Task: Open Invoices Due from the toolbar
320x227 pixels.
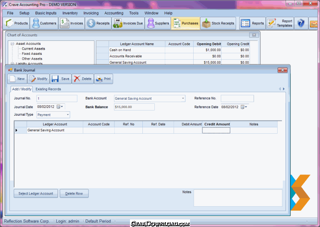Action: coord(128,23)
